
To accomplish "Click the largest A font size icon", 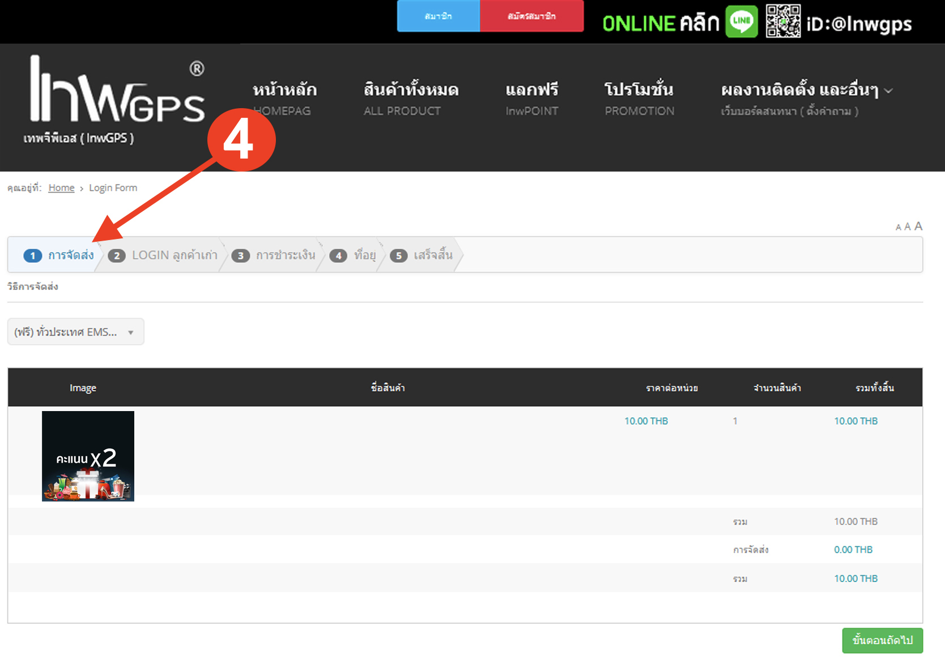I will point(918,226).
